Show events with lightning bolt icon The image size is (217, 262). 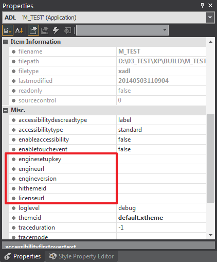click(x=56, y=30)
